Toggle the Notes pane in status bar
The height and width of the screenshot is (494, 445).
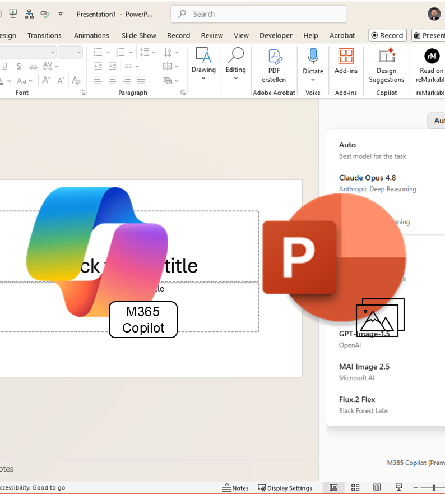tap(235, 488)
